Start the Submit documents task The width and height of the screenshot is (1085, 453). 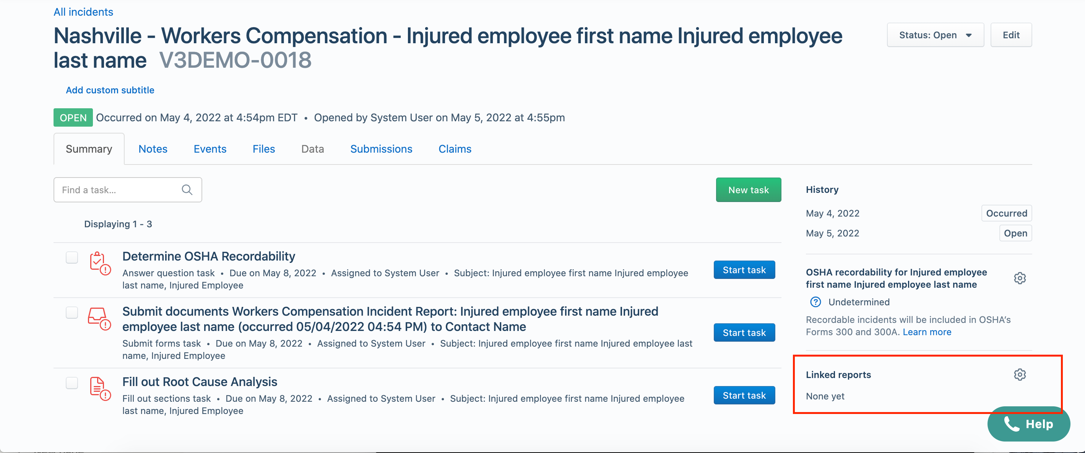(744, 332)
